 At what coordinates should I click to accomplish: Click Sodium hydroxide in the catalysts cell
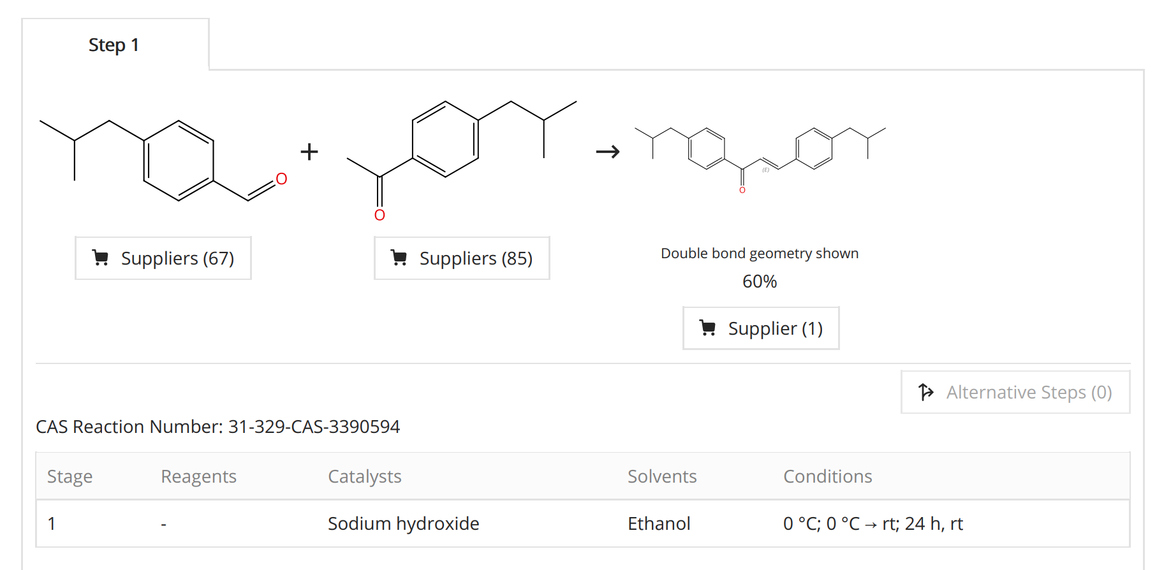[403, 523]
